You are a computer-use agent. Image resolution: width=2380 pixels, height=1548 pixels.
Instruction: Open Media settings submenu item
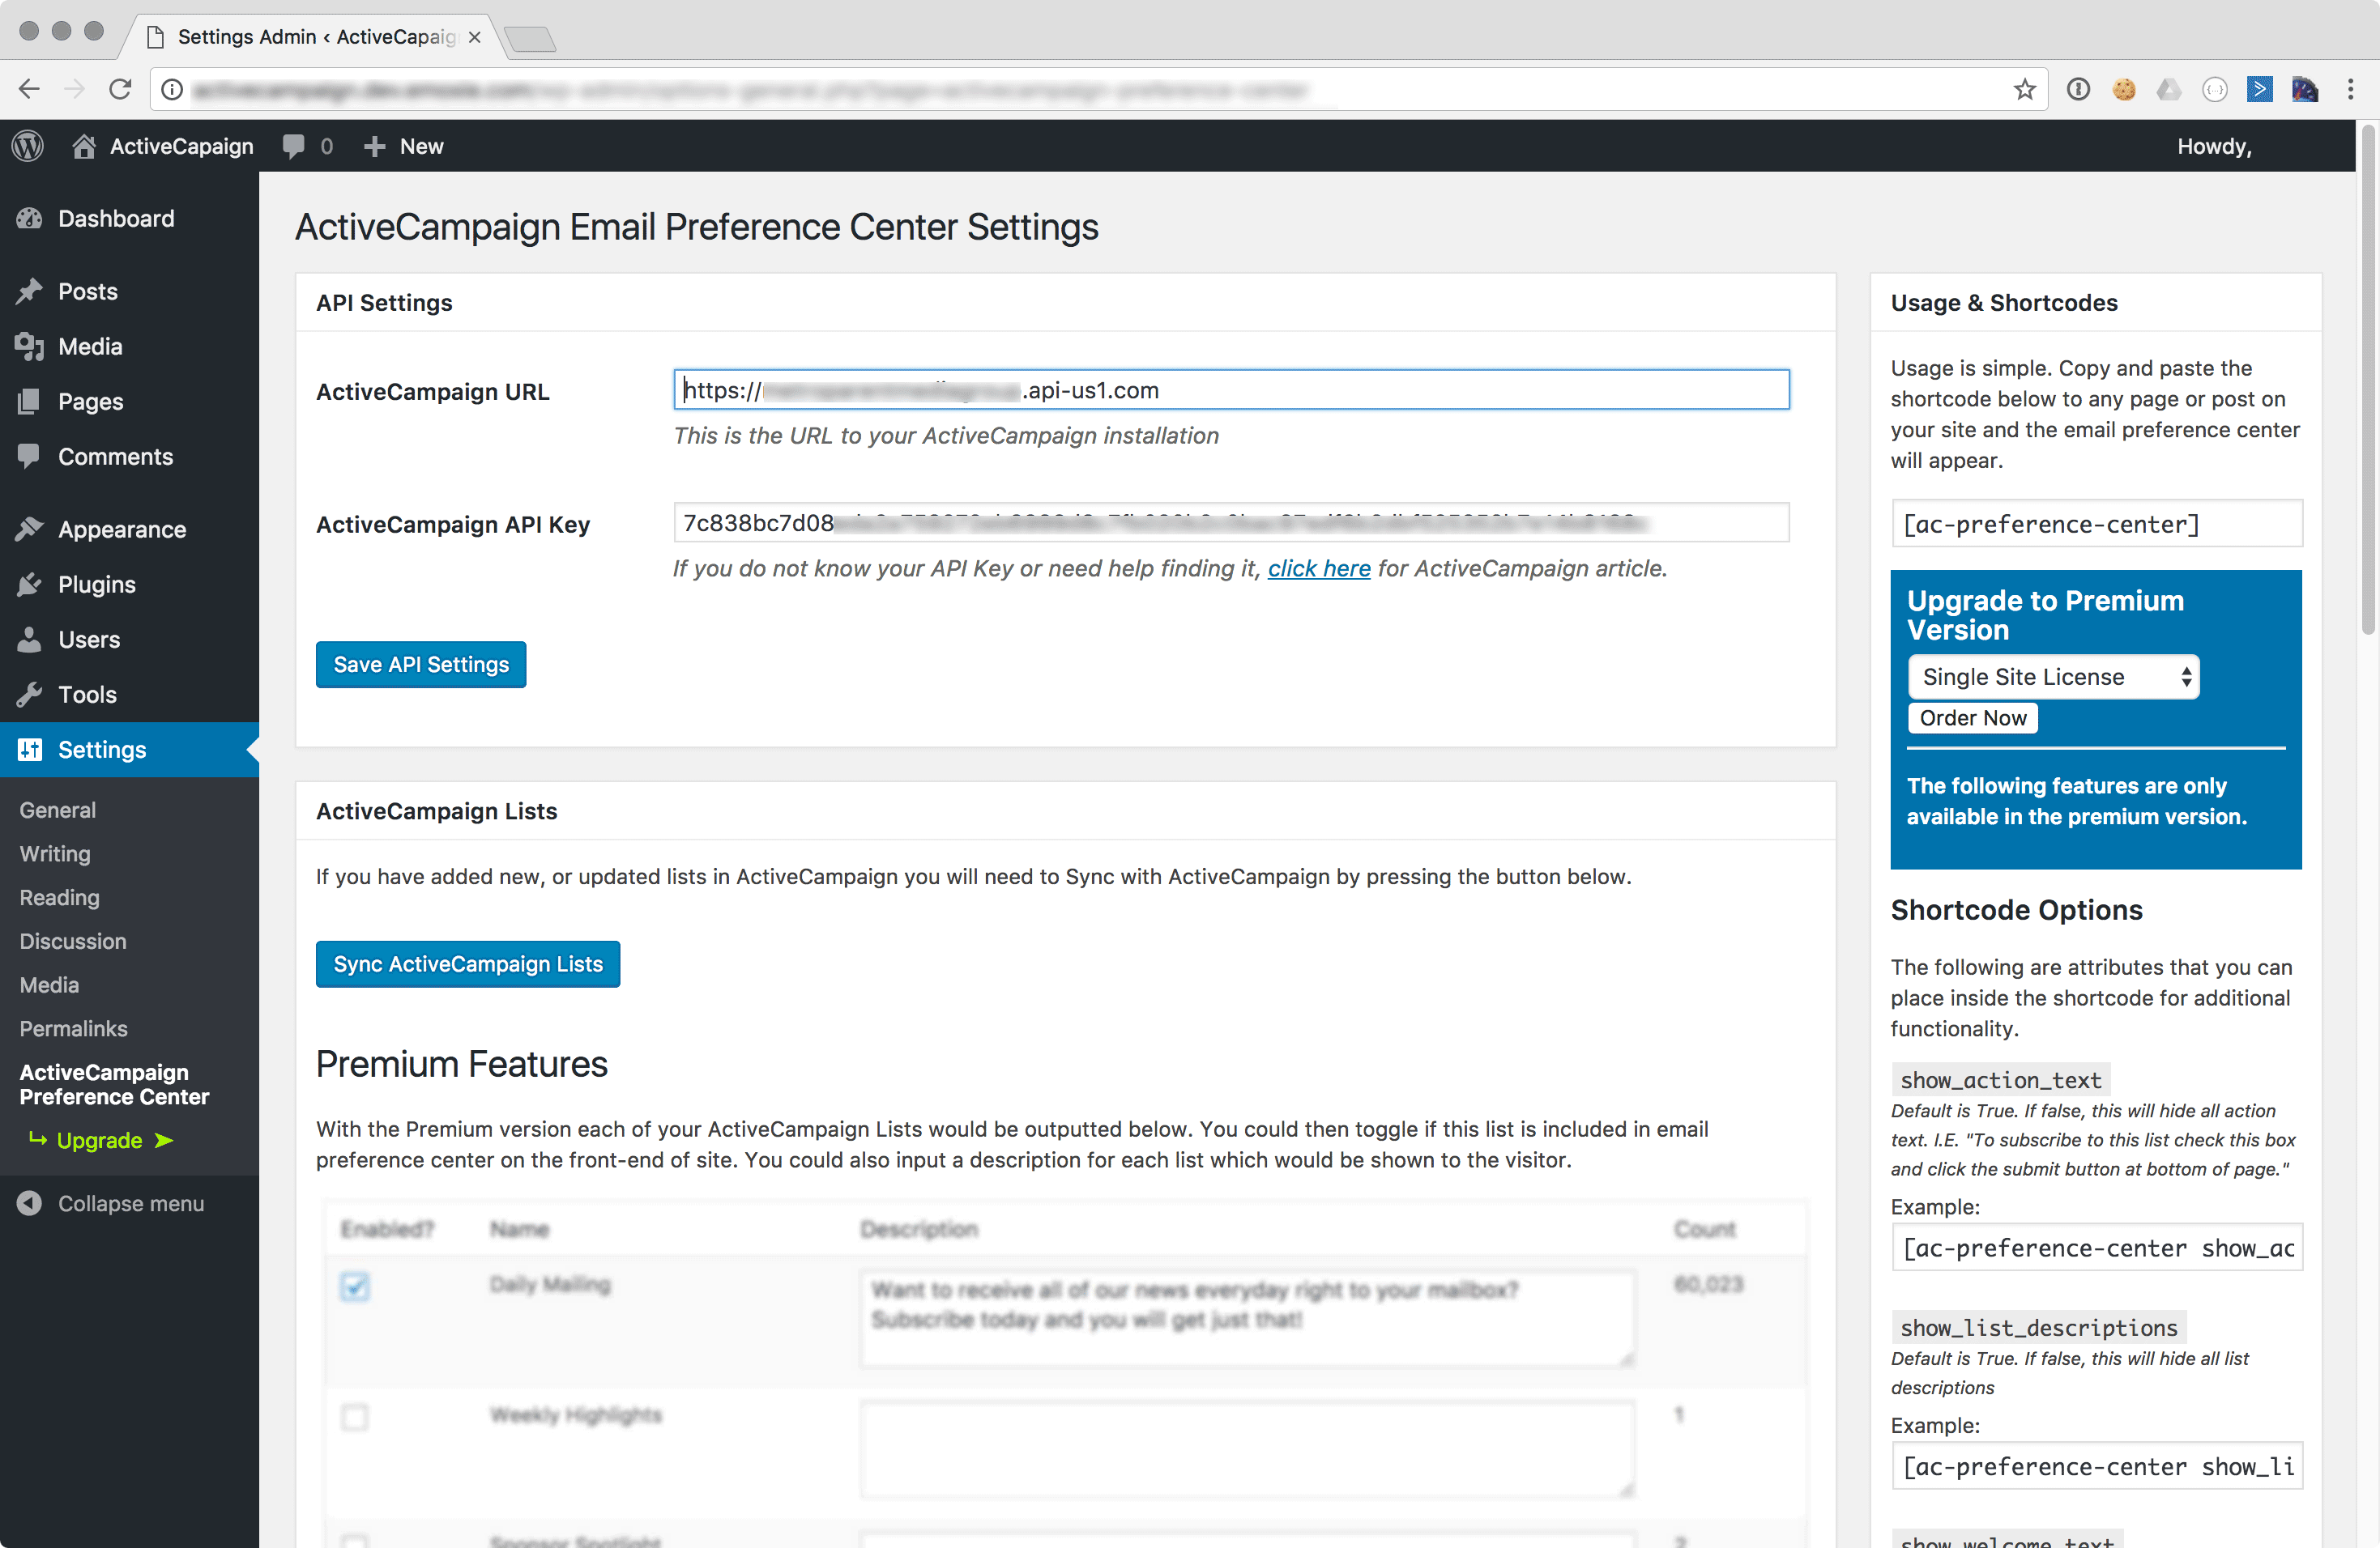49,985
